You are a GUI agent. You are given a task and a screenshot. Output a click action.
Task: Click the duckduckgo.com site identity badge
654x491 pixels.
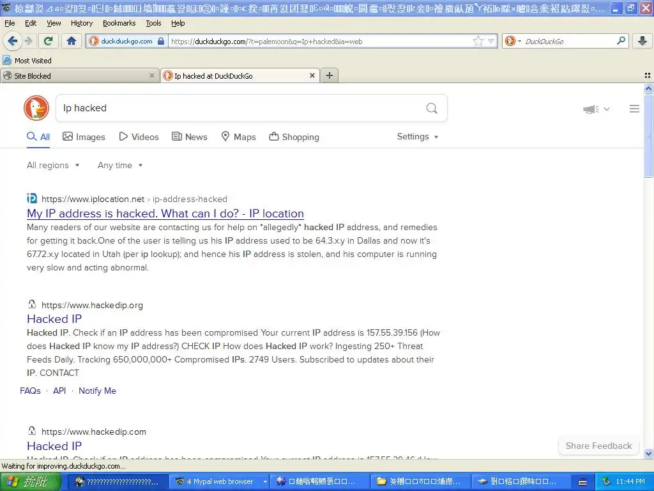[x=126, y=41]
